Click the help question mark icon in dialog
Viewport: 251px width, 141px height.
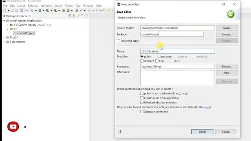120,132
